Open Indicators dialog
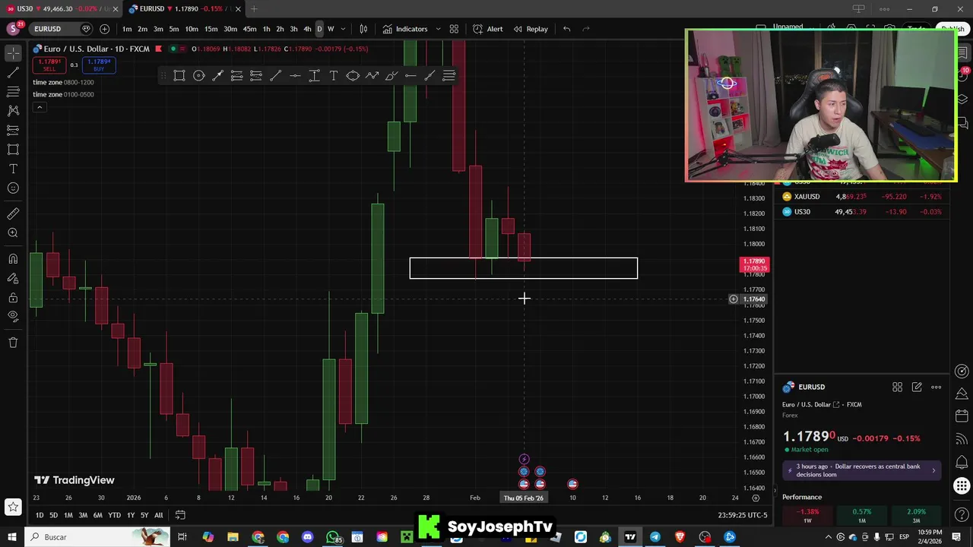 405,29
